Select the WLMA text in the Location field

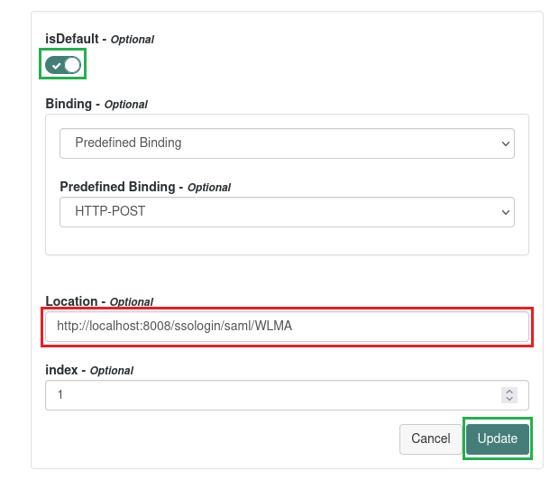point(273,326)
